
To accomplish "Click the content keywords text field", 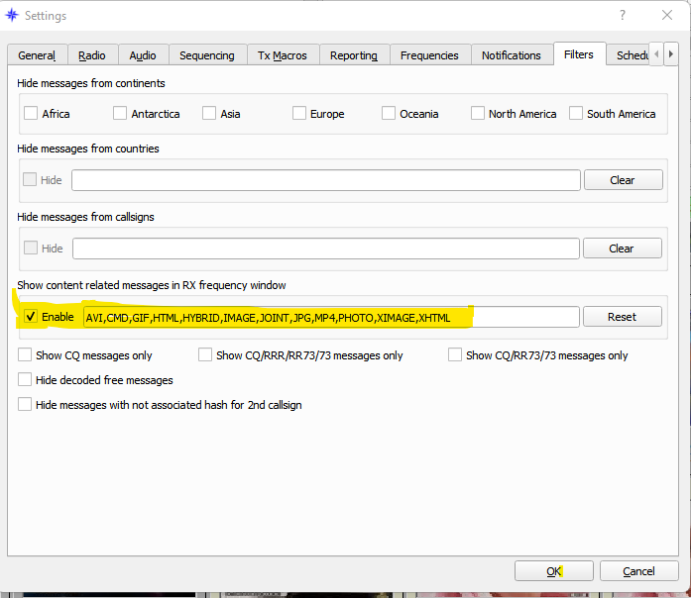I will (x=327, y=317).
